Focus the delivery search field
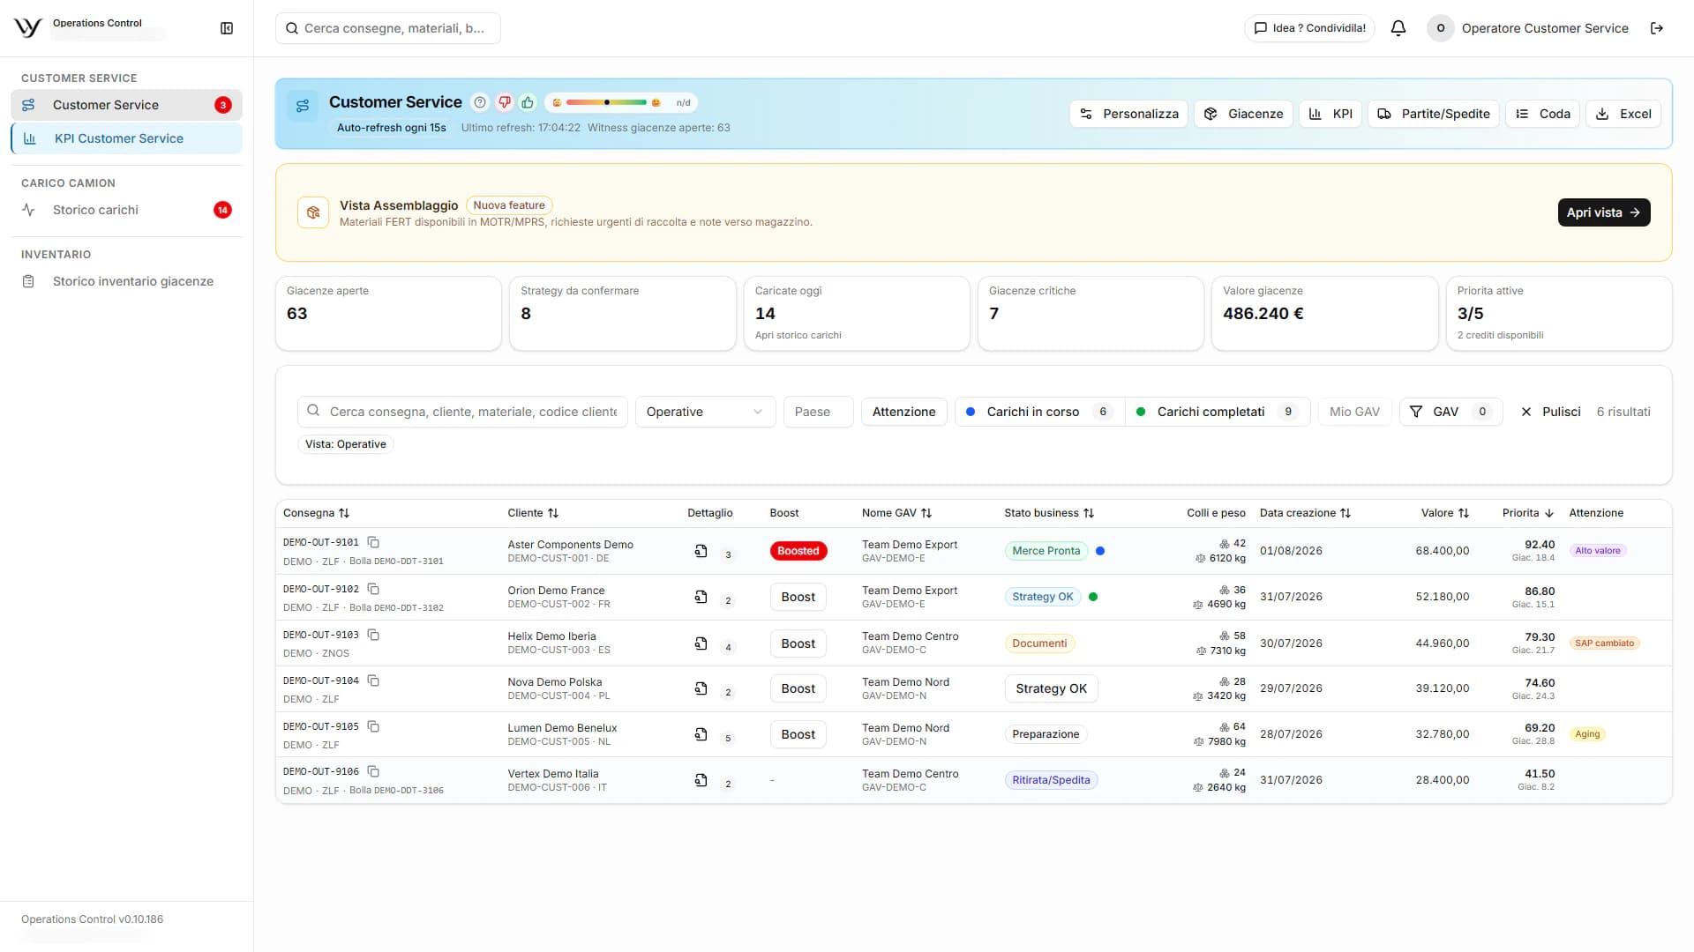The width and height of the screenshot is (1694, 952). pyautogui.click(x=462, y=412)
